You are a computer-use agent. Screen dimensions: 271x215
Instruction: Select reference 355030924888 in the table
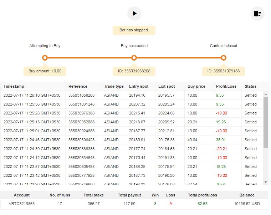[x=81, y=131]
